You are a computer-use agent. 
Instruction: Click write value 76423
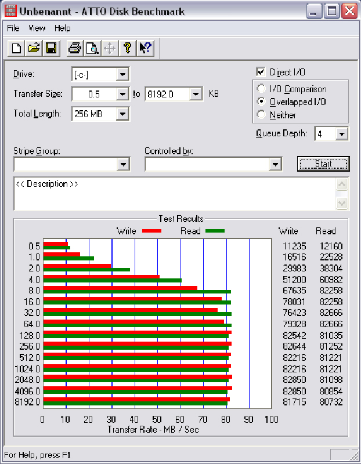pos(294,313)
